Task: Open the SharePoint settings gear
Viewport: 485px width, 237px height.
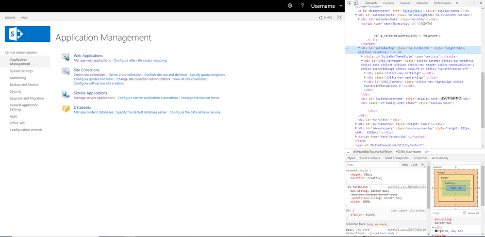Action: (x=290, y=5)
